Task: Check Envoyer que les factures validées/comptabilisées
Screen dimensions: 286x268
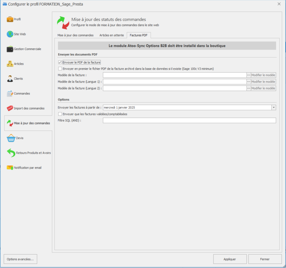Action: pyautogui.click(x=60, y=114)
